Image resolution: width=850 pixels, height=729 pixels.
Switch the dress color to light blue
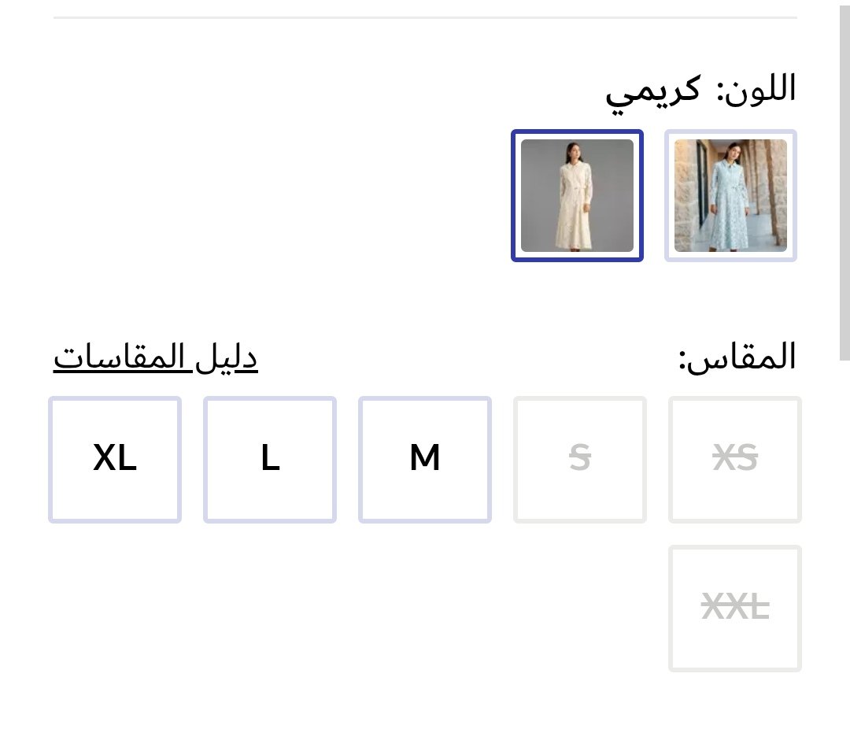[730, 195]
